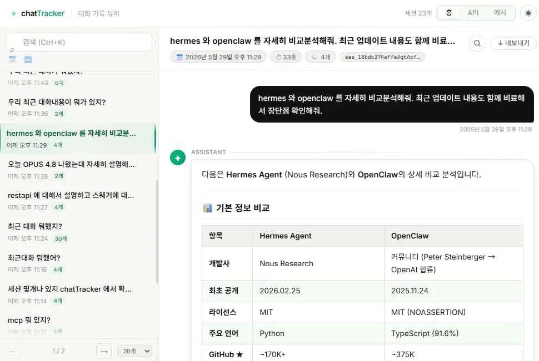539x361 pixels.
Task: Click the calendar icon in date chip
Action: point(179,57)
